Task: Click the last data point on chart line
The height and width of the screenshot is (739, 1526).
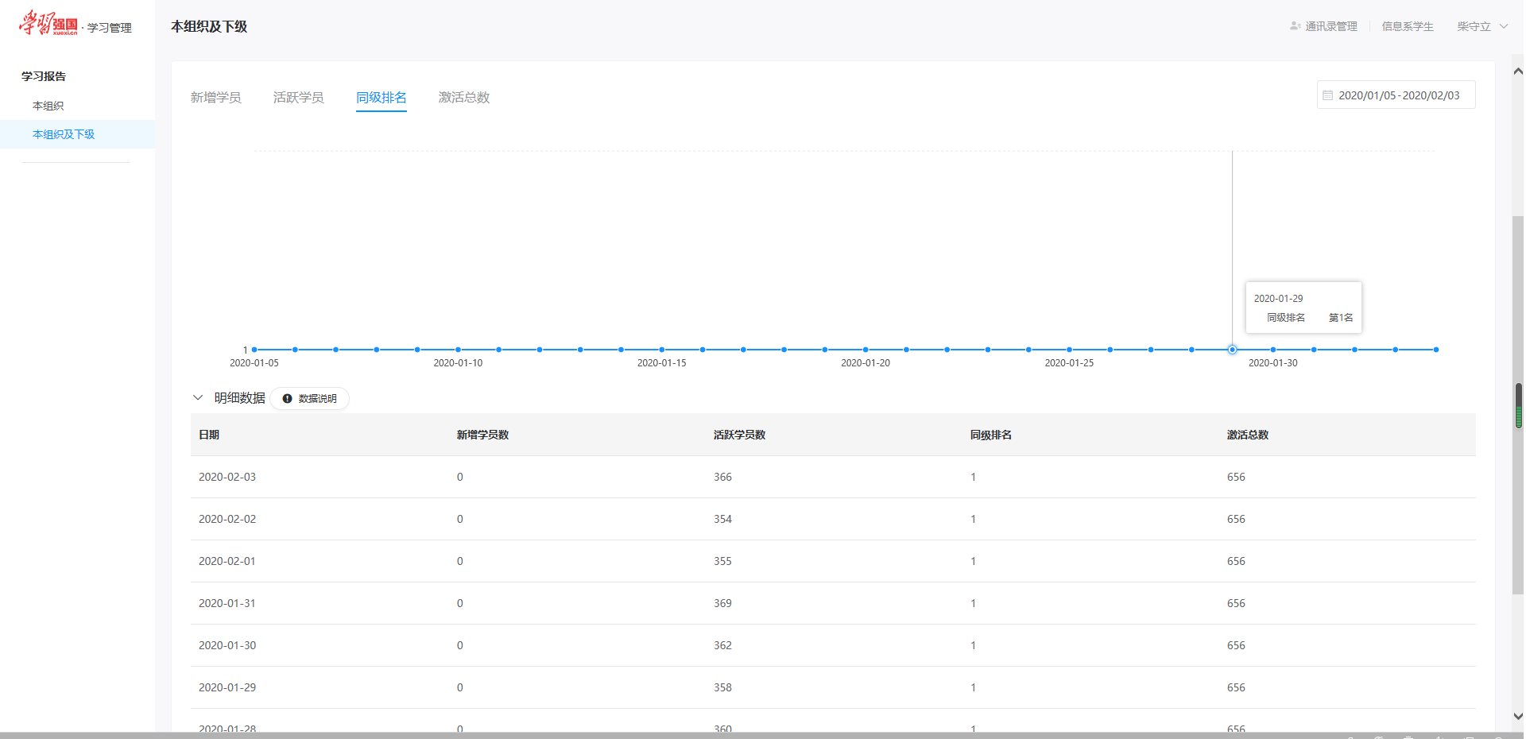Action: (x=1435, y=350)
